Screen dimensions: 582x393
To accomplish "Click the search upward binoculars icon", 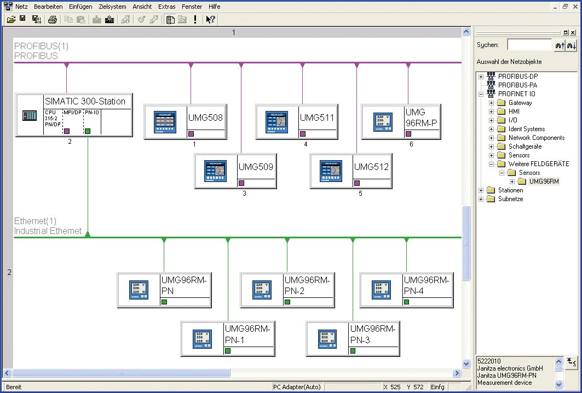I will 559,45.
